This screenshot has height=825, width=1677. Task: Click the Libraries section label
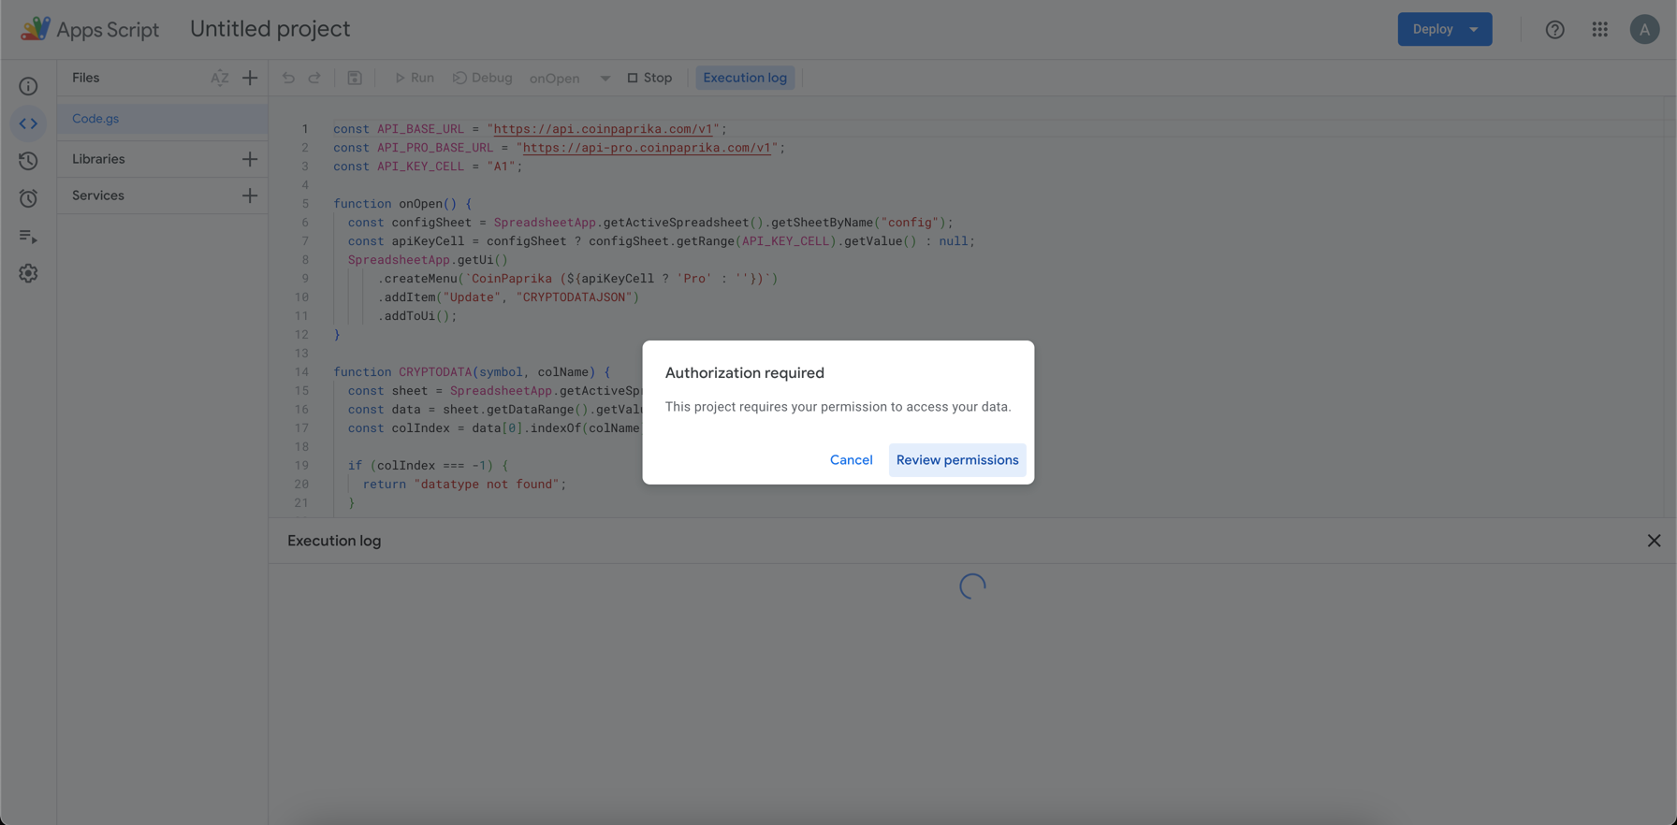(x=98, y=159)
